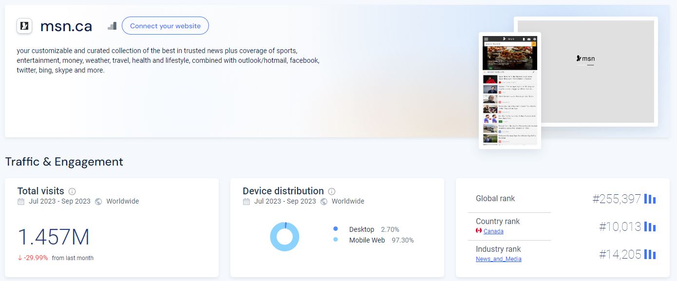Click the Total visits card title

pyautogui.click(x=41, y=191)
